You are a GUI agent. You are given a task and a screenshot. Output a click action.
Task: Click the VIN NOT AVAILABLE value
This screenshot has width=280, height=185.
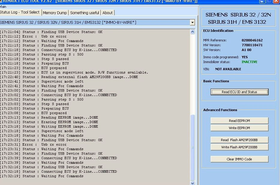coord(228,69)
